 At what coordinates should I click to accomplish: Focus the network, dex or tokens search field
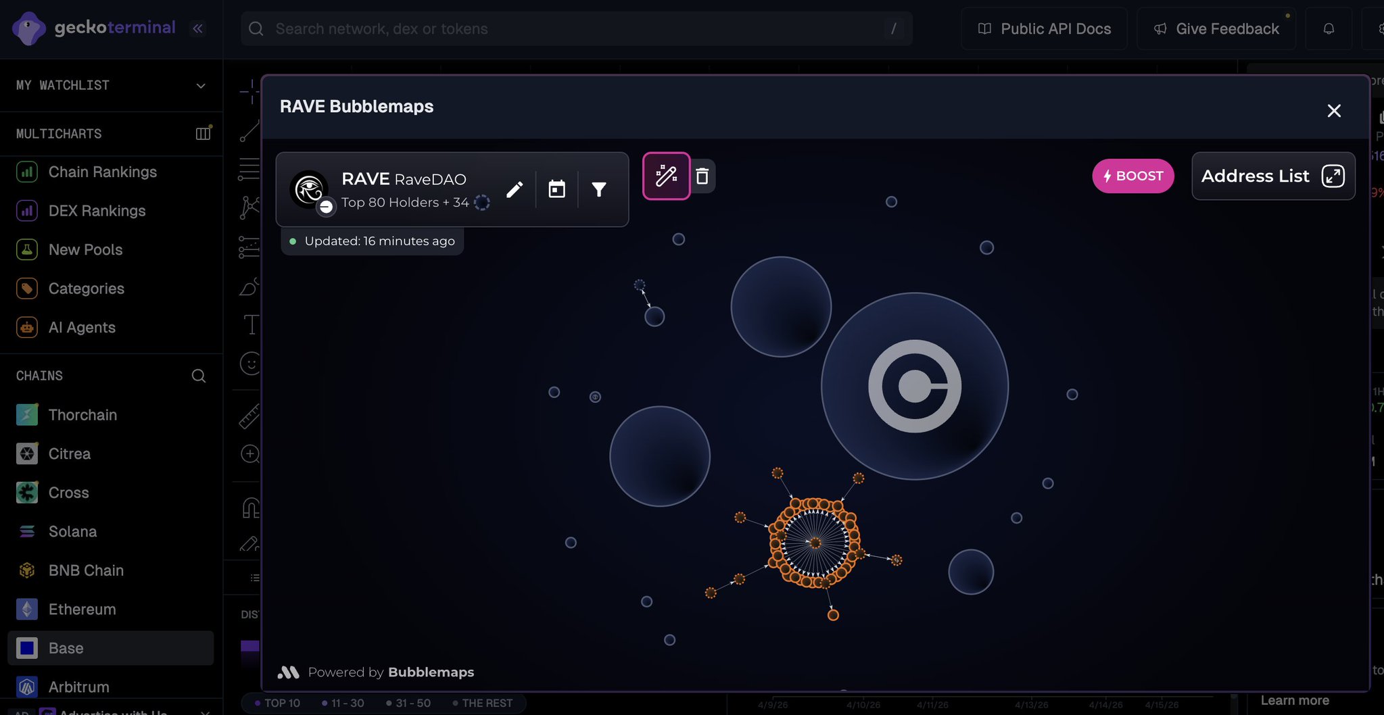coord(577,28)
